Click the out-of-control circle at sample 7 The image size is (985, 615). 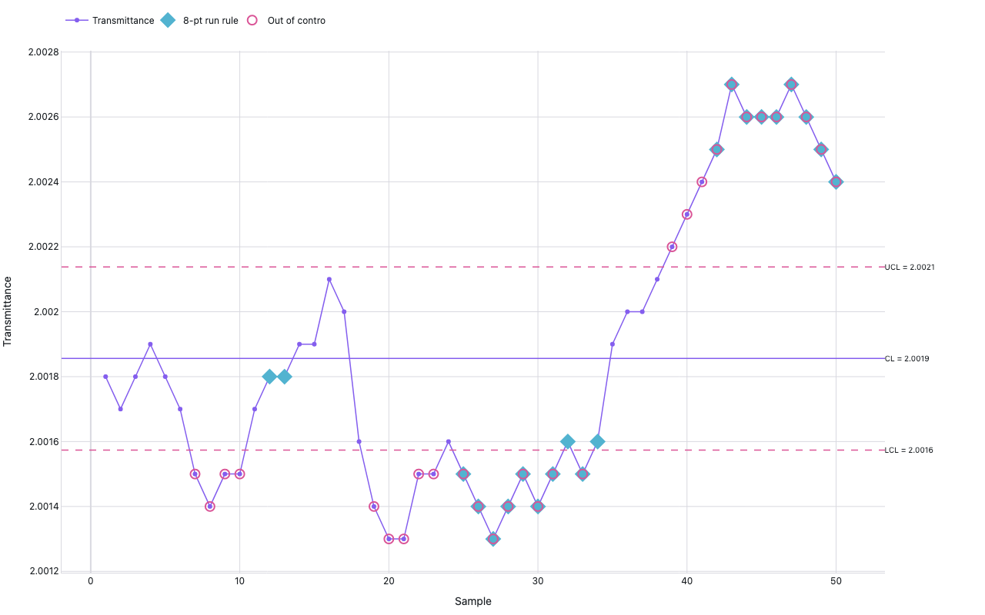click(195, 474)
